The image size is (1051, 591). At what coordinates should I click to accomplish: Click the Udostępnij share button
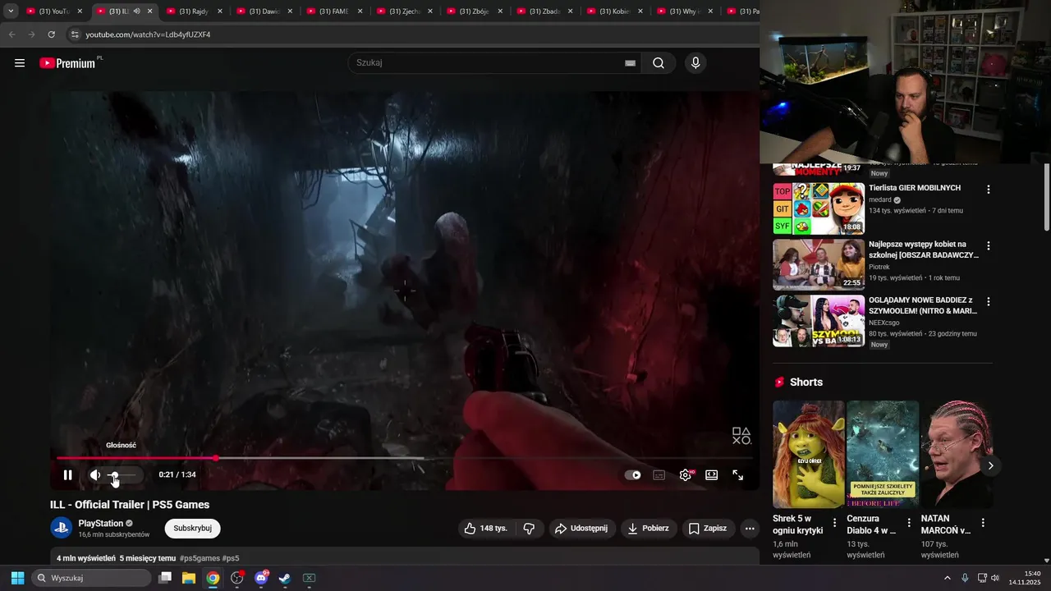581,529
